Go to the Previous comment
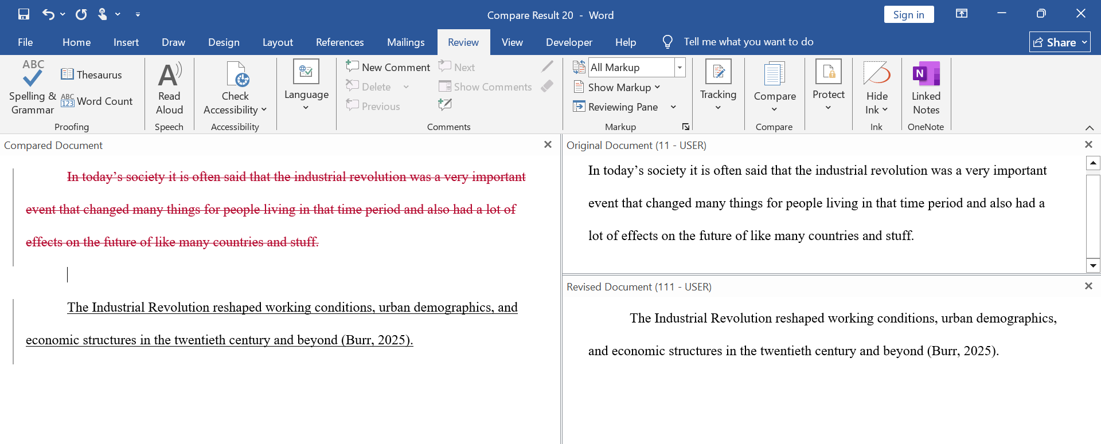 click(373, 106)
